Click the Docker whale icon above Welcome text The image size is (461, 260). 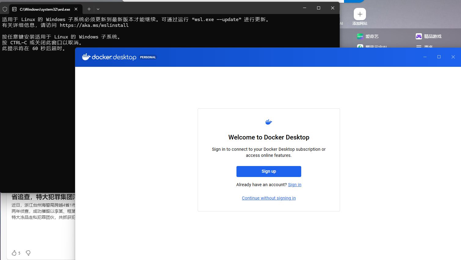point(269,122)
